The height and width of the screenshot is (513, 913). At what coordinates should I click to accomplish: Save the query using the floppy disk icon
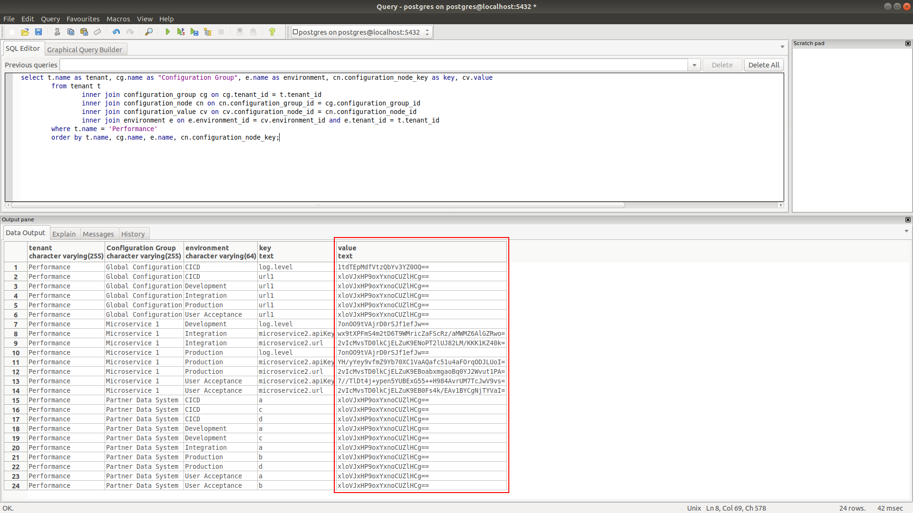(39, 32)
